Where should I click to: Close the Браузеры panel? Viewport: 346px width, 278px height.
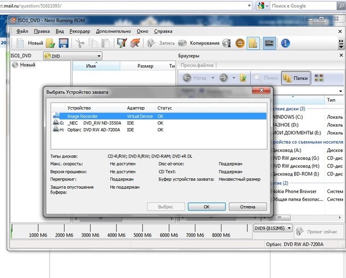pyautogui.click(x=341, y=55)
